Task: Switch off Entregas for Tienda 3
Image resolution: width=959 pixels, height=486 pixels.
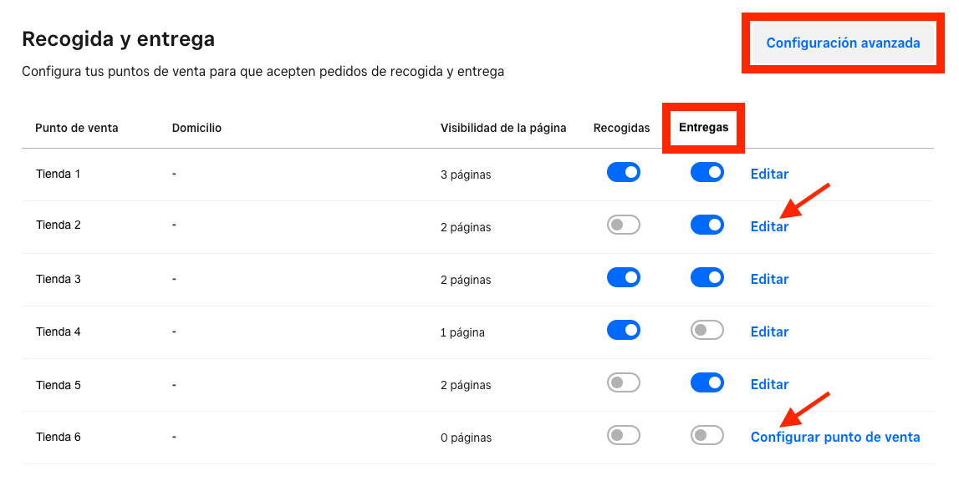Action: tap(707, 278)
